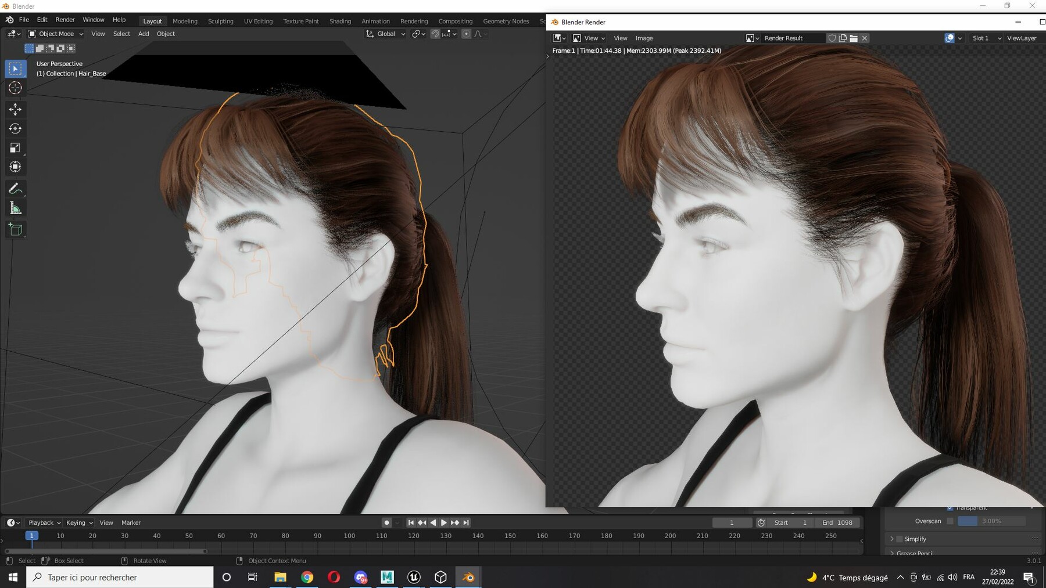This screenshot has width=1046, height=588.
Task: Open the pivot point dropdown
Action: tap(419, 34)
